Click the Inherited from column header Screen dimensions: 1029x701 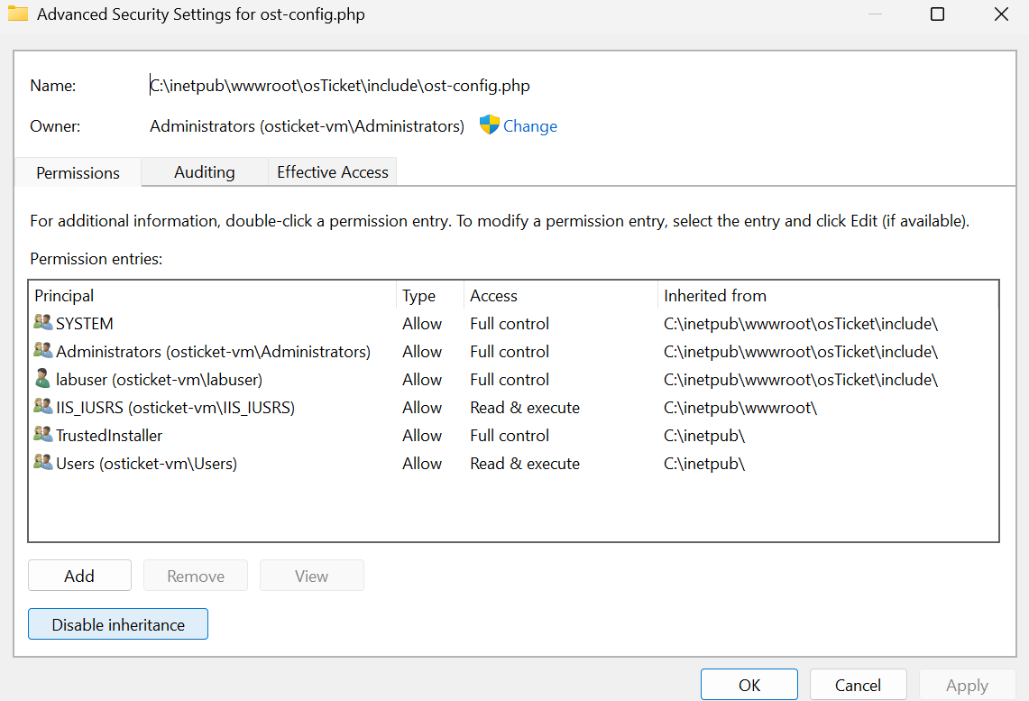[x=715, y=296]
